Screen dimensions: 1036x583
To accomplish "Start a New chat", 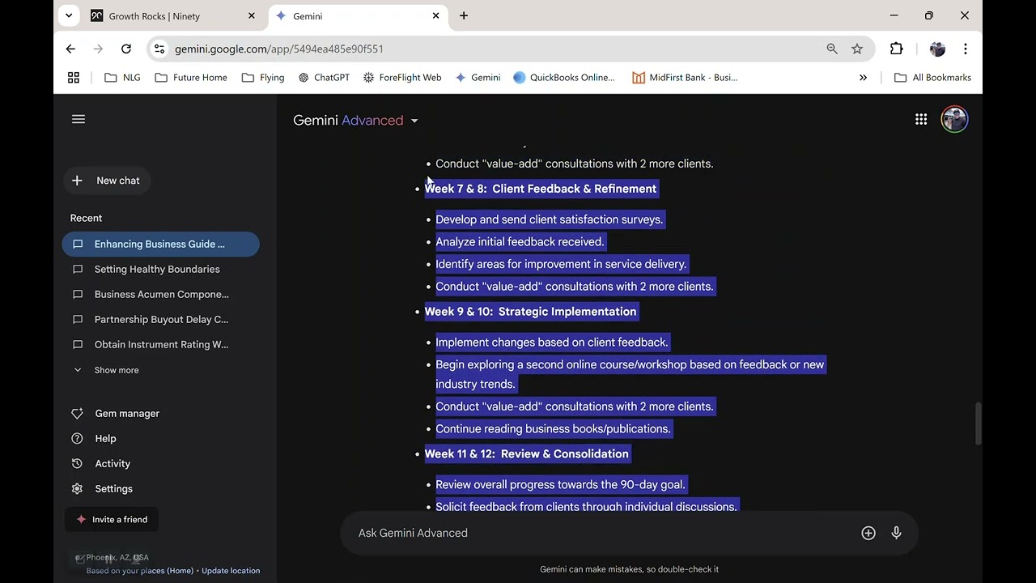I will 106,181.
